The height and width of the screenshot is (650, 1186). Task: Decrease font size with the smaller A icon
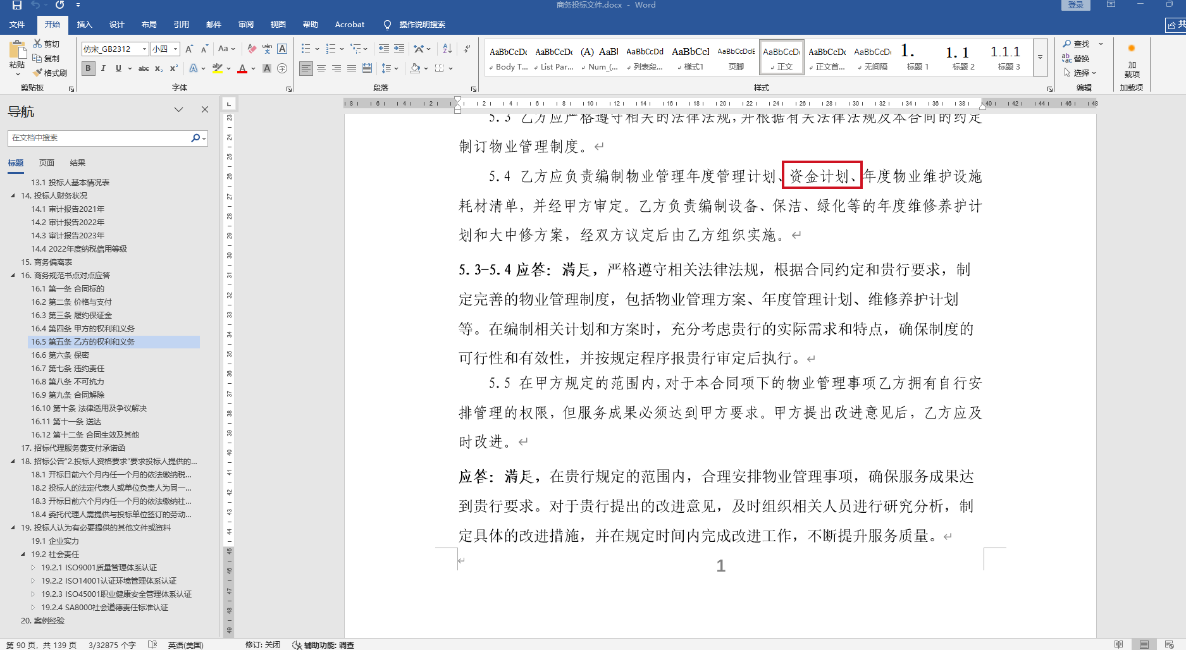(204, 49)
